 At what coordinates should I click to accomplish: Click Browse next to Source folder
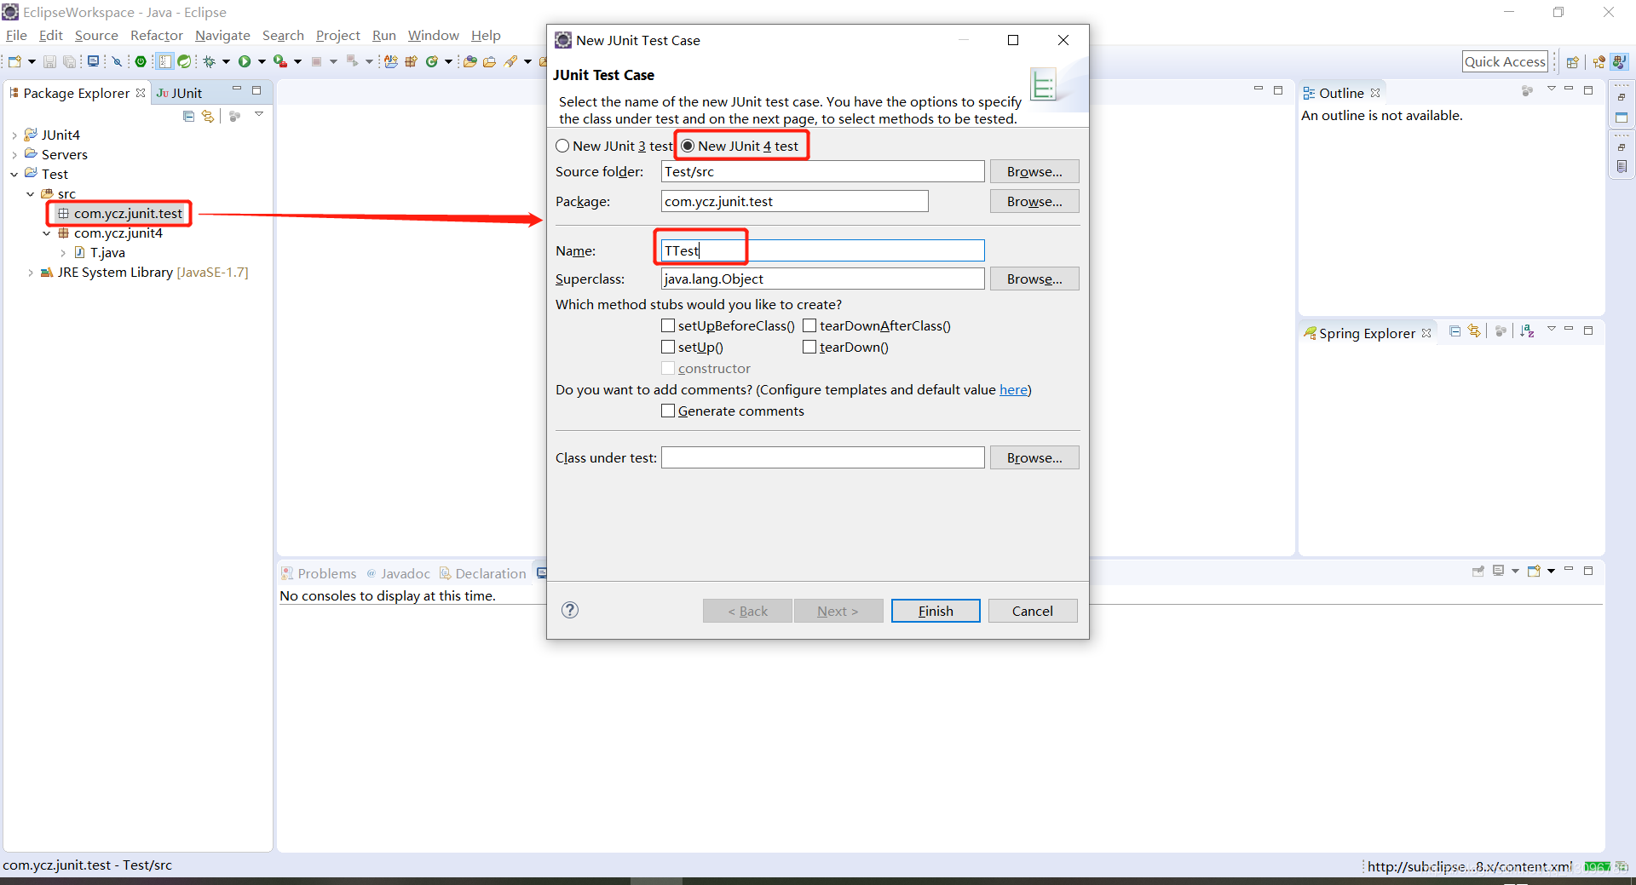1034,171
